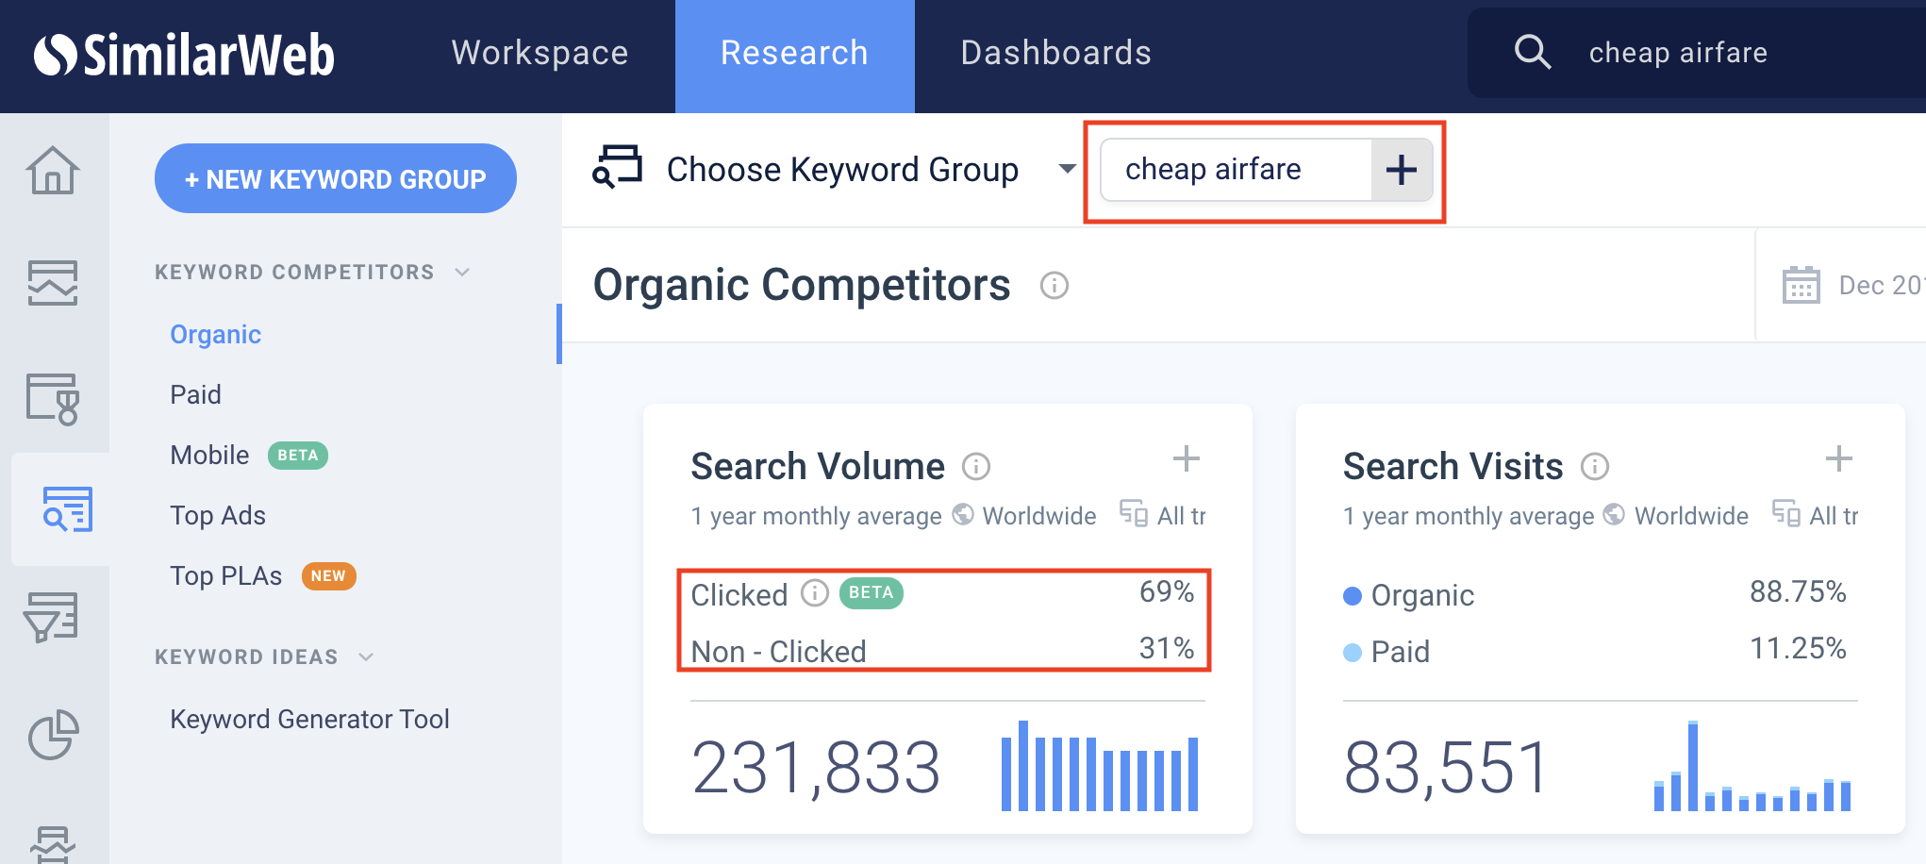Viewport: 1926px width, 864px height.
Task: Add Search Volume card to dashboard
Action: point(1186,459)
